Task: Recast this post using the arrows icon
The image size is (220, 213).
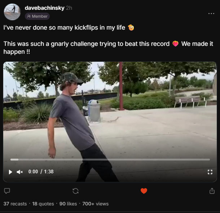Action: [75, 191]
